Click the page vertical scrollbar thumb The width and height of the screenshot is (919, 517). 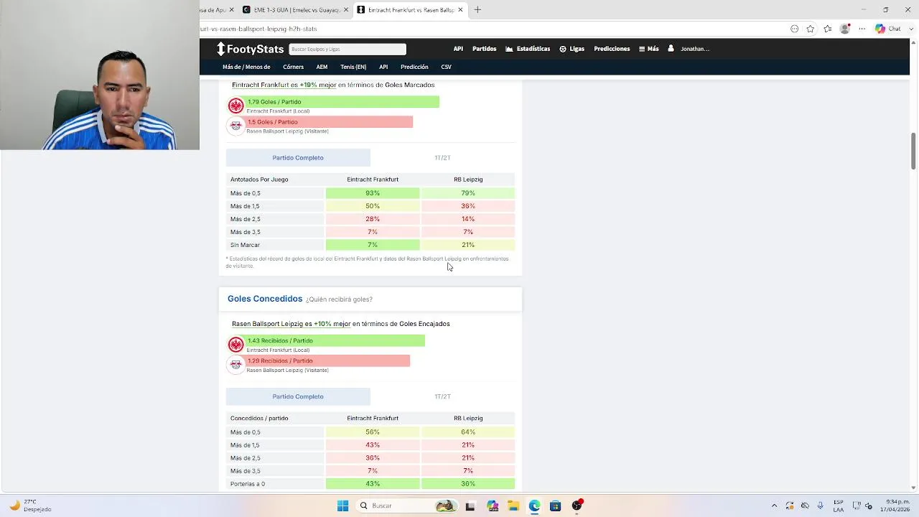coord(914,151)
